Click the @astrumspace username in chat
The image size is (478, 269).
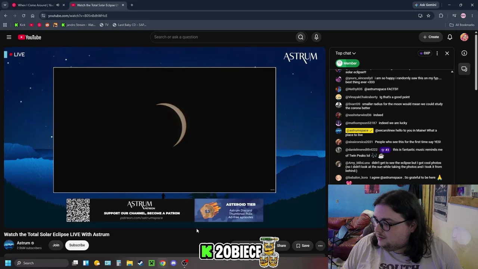pyautogui.click(x=359, y=130)
